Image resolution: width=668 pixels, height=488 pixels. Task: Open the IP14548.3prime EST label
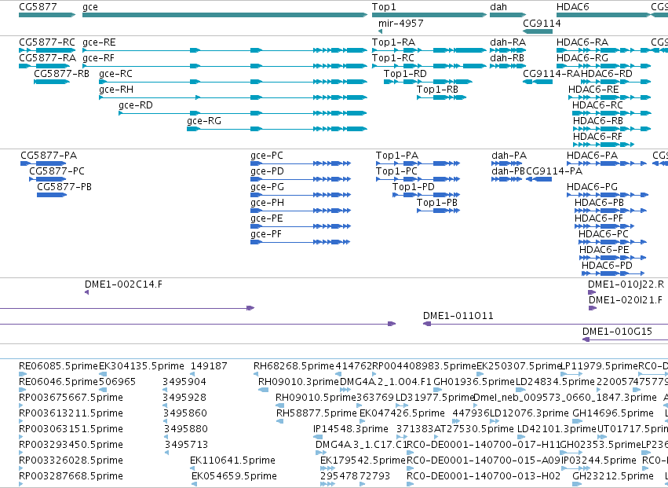point(351,429)
